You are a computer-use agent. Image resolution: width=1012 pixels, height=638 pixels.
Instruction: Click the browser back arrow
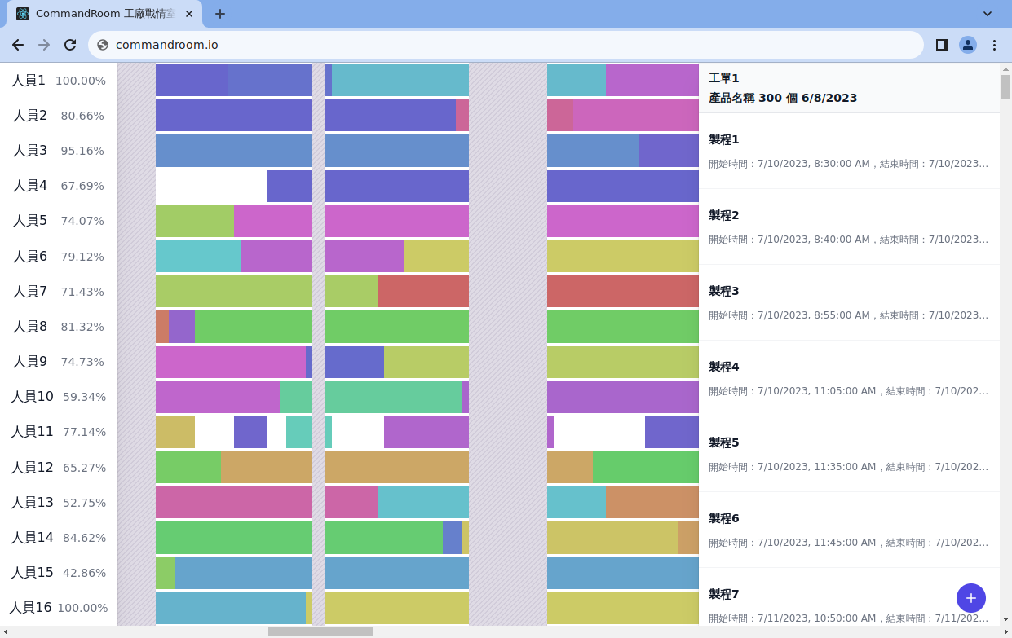tap(18, 45)
